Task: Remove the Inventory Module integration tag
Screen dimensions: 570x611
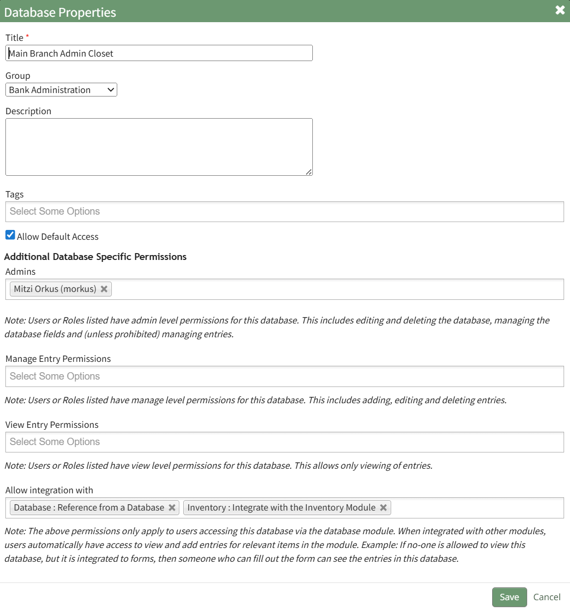Action: click(383, 508)
